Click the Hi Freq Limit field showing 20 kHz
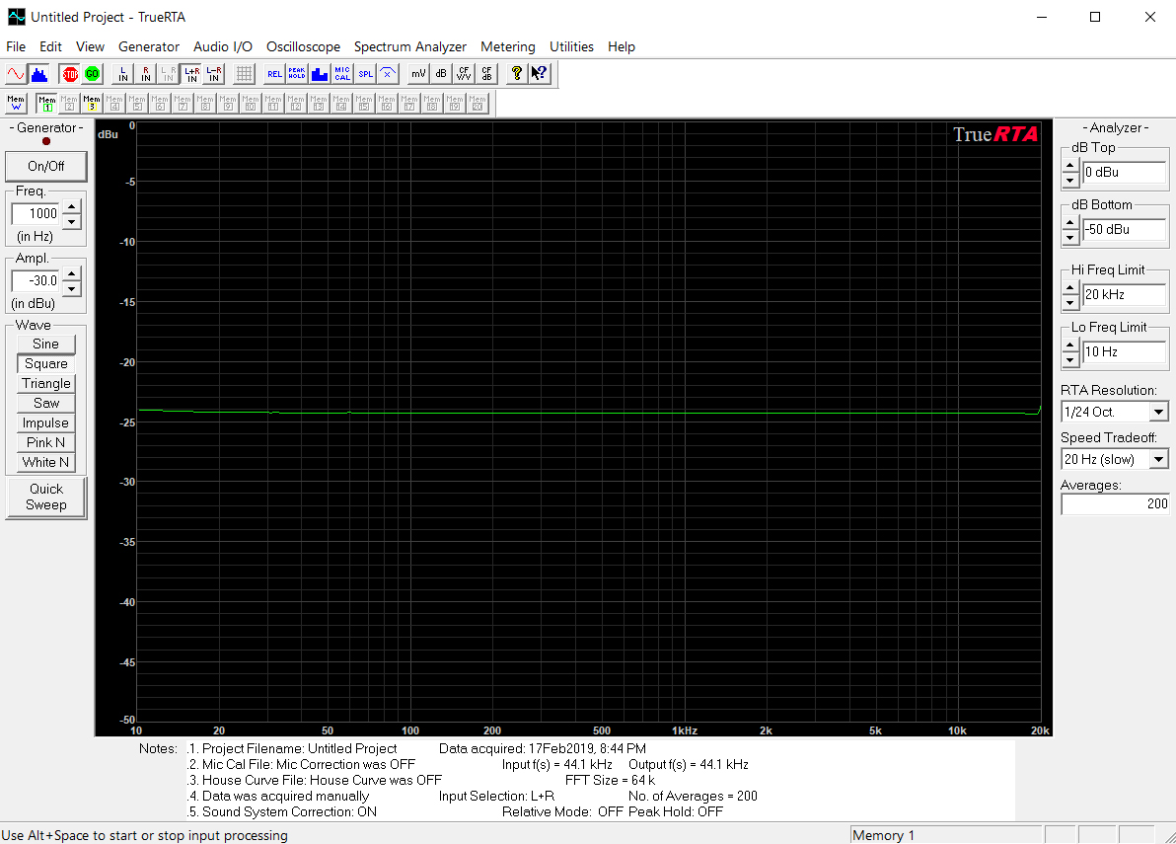This screenshot has width=1176, height=844. coord(1125,294)
